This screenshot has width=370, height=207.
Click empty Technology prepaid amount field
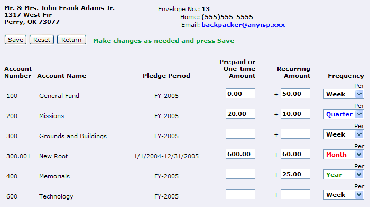(x=240, y=194)
